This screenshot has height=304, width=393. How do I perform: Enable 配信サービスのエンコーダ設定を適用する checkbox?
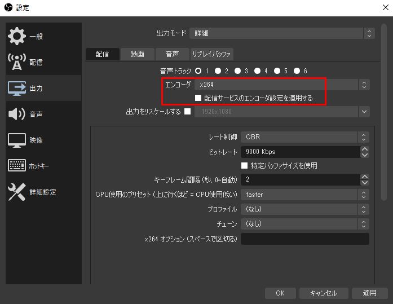tap(198, 98)
